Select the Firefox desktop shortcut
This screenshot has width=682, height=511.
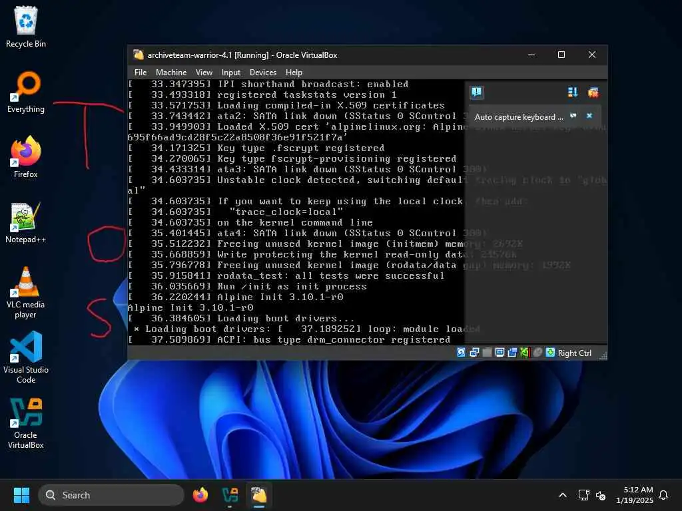coord(26,157)
